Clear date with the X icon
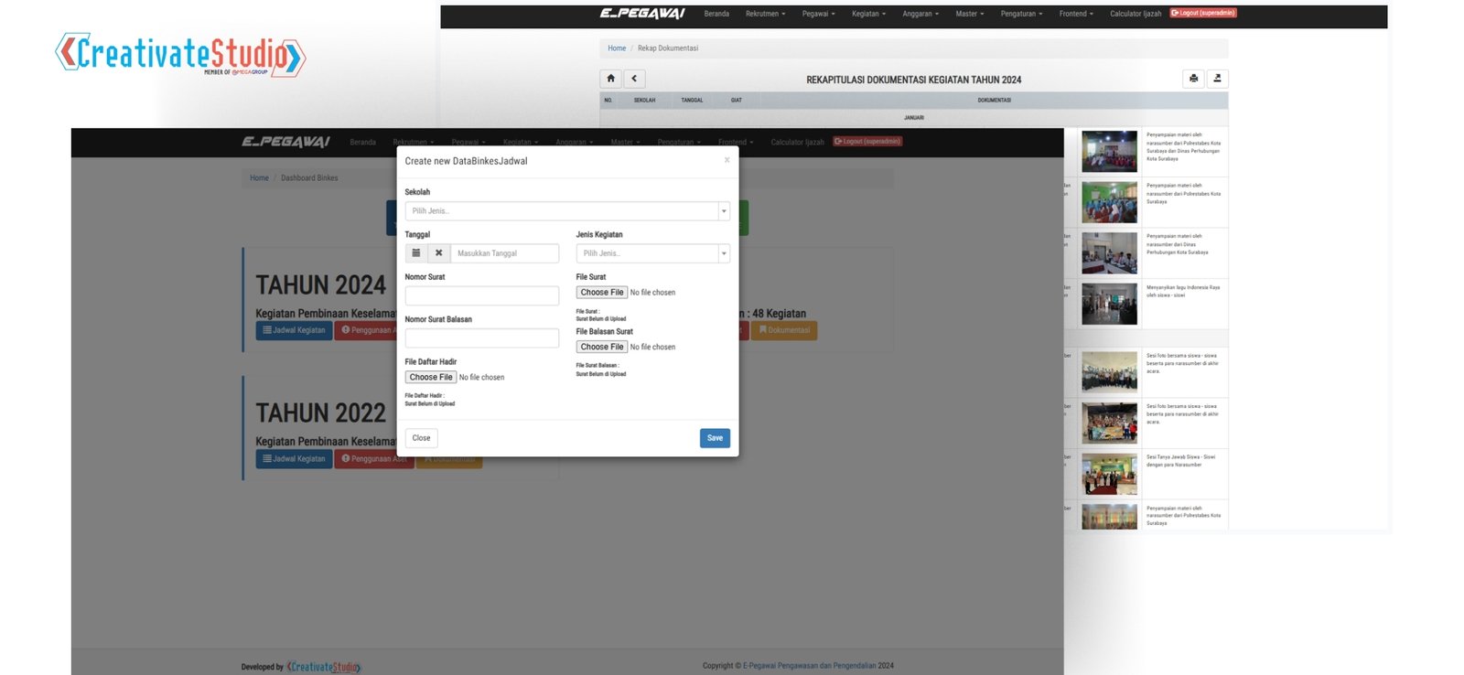The height and width of the screenshot is (675, 1464). pyautogui.click(x=438, y=253)
